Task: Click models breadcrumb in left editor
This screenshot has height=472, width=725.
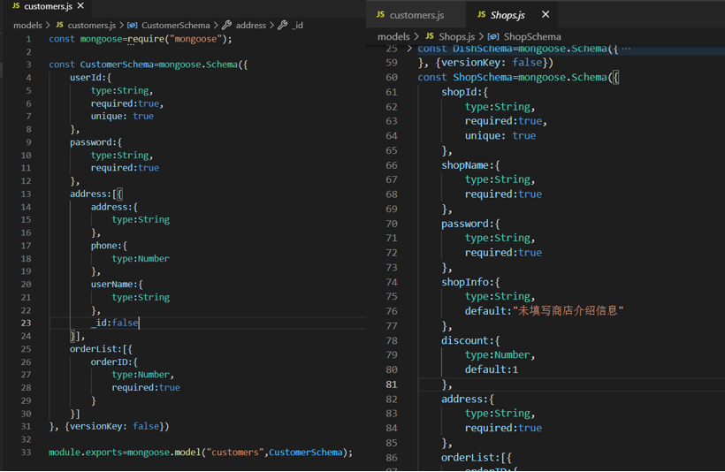Action: (27, 26)
